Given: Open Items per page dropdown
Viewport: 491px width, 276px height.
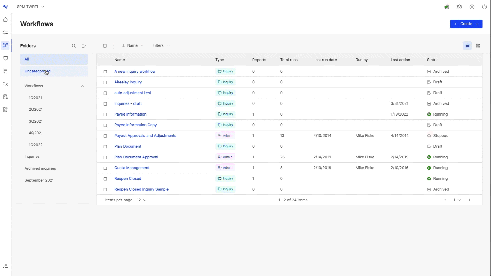Looking at the screenshot, I should (141, 200).
